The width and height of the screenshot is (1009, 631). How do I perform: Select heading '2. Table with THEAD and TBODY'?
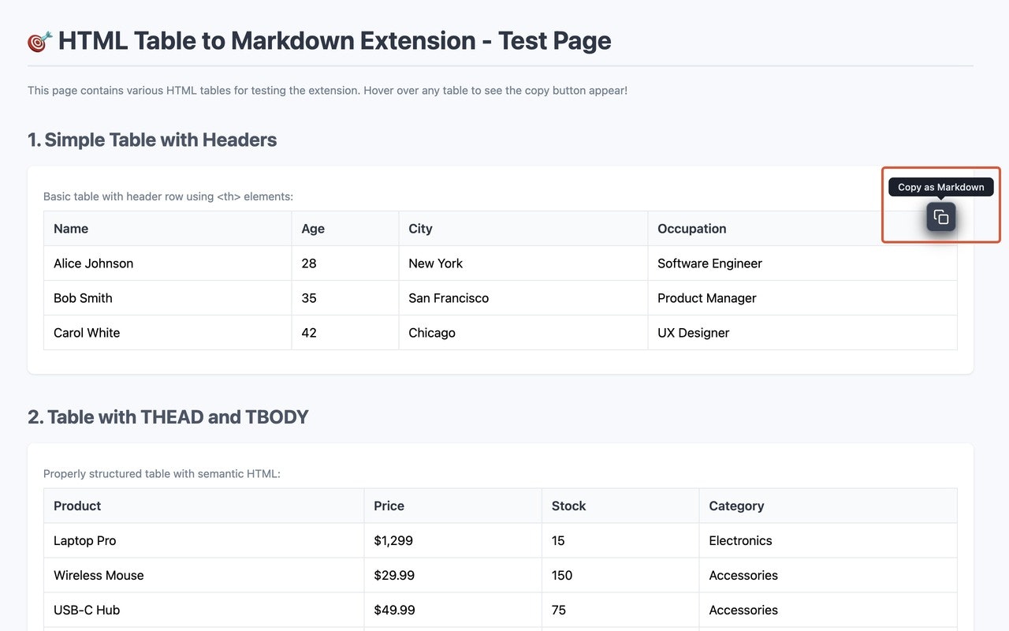[168, 416]
